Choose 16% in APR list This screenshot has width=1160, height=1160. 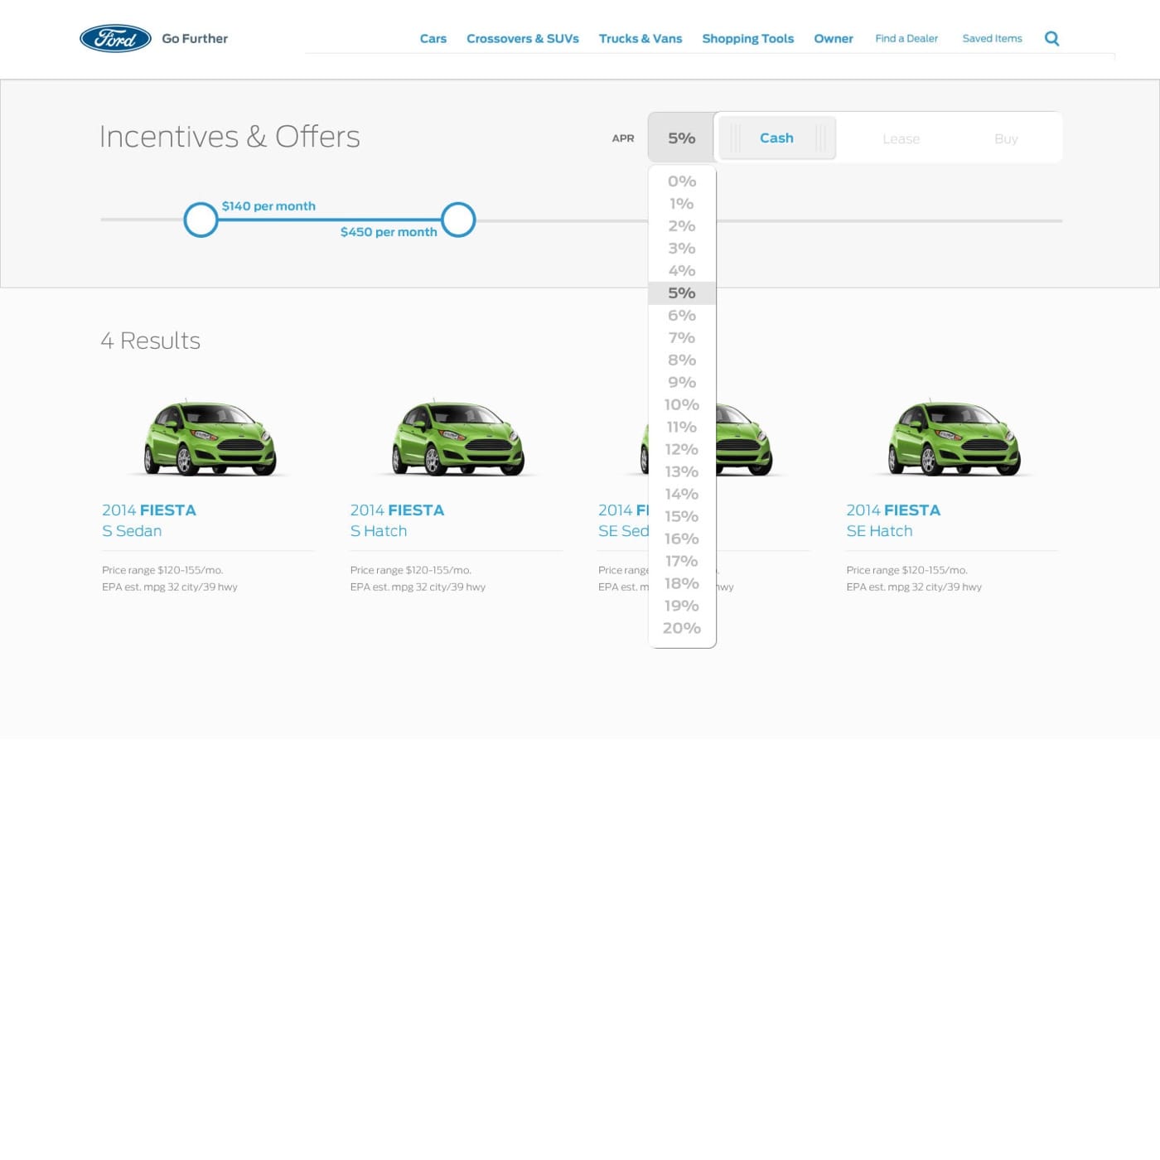[x=682, y=539]
